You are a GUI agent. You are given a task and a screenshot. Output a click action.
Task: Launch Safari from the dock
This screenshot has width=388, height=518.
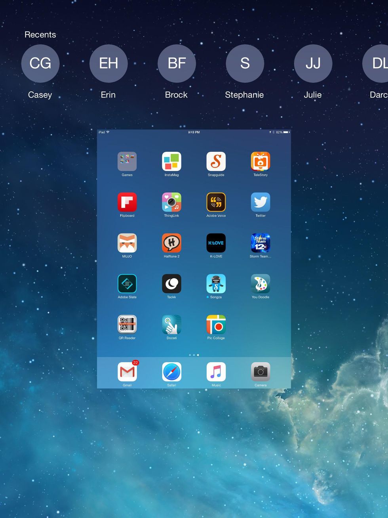click(171, 372)
